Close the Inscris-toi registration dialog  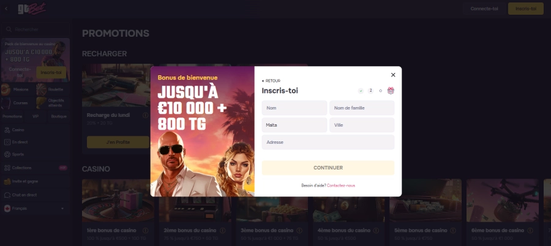[393, 75]
